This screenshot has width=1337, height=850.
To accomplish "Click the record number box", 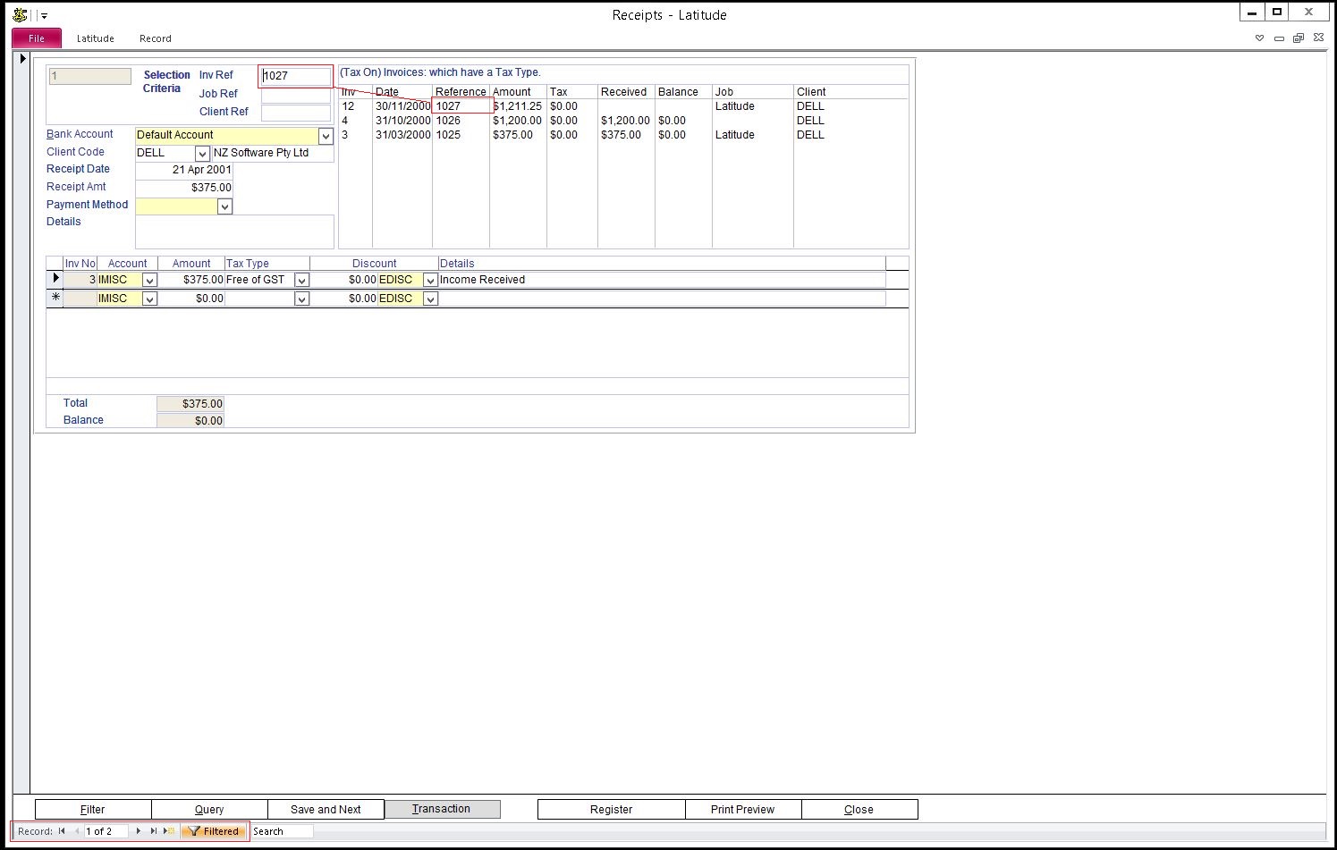I will [106, 831].
